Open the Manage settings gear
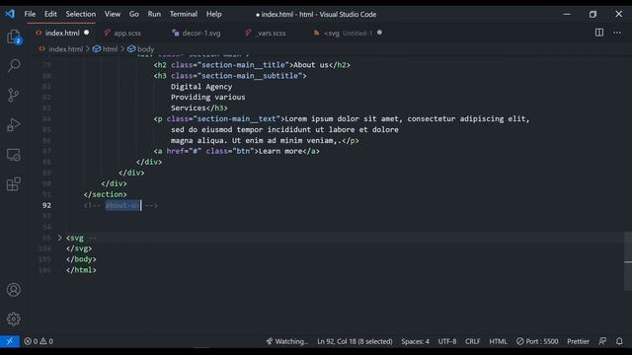 pyautogui.click(x=14, y=319)
